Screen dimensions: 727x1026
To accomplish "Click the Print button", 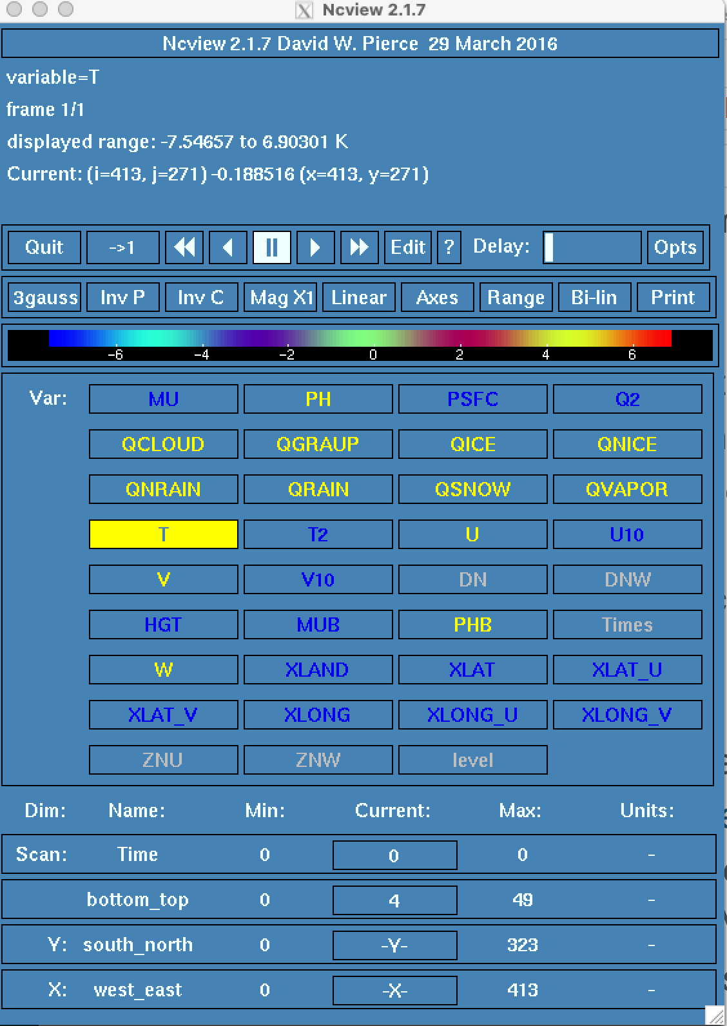I will [673, 298].
